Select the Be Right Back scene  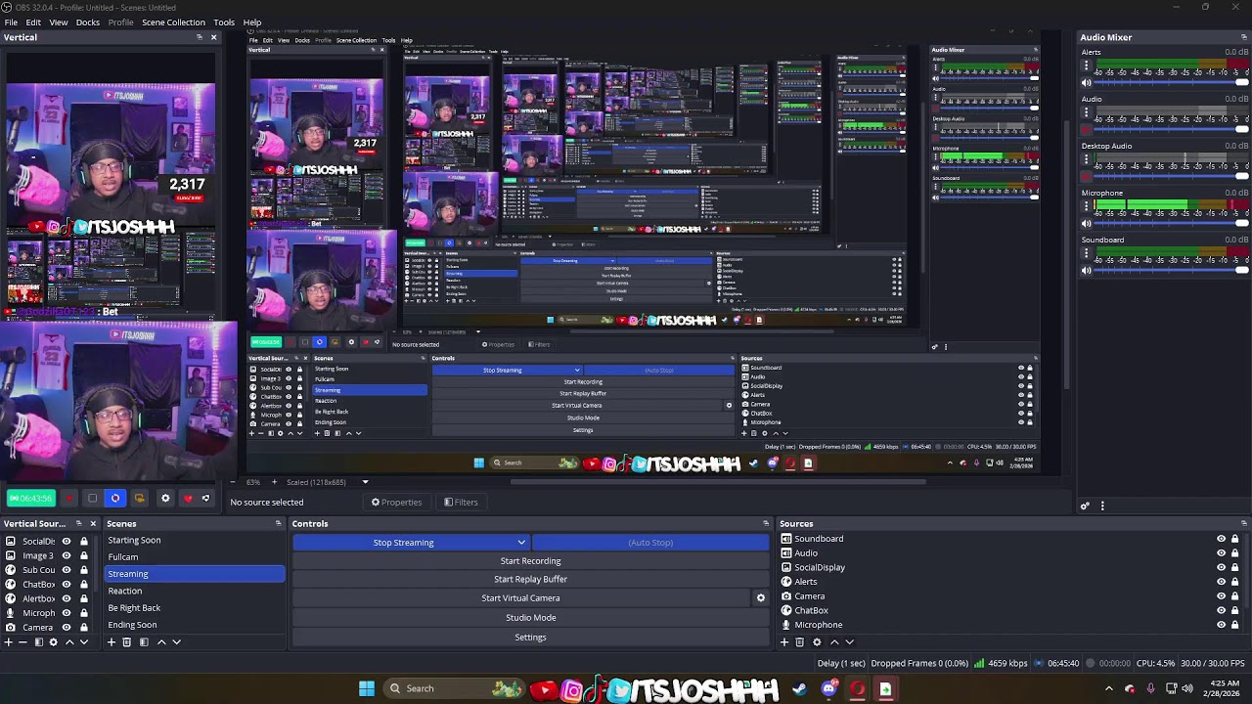[194, 608]
